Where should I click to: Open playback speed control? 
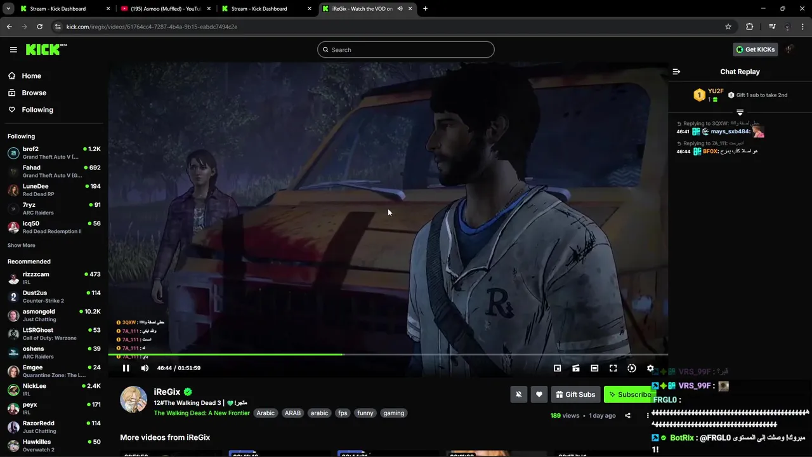click(x=632, y=368)
